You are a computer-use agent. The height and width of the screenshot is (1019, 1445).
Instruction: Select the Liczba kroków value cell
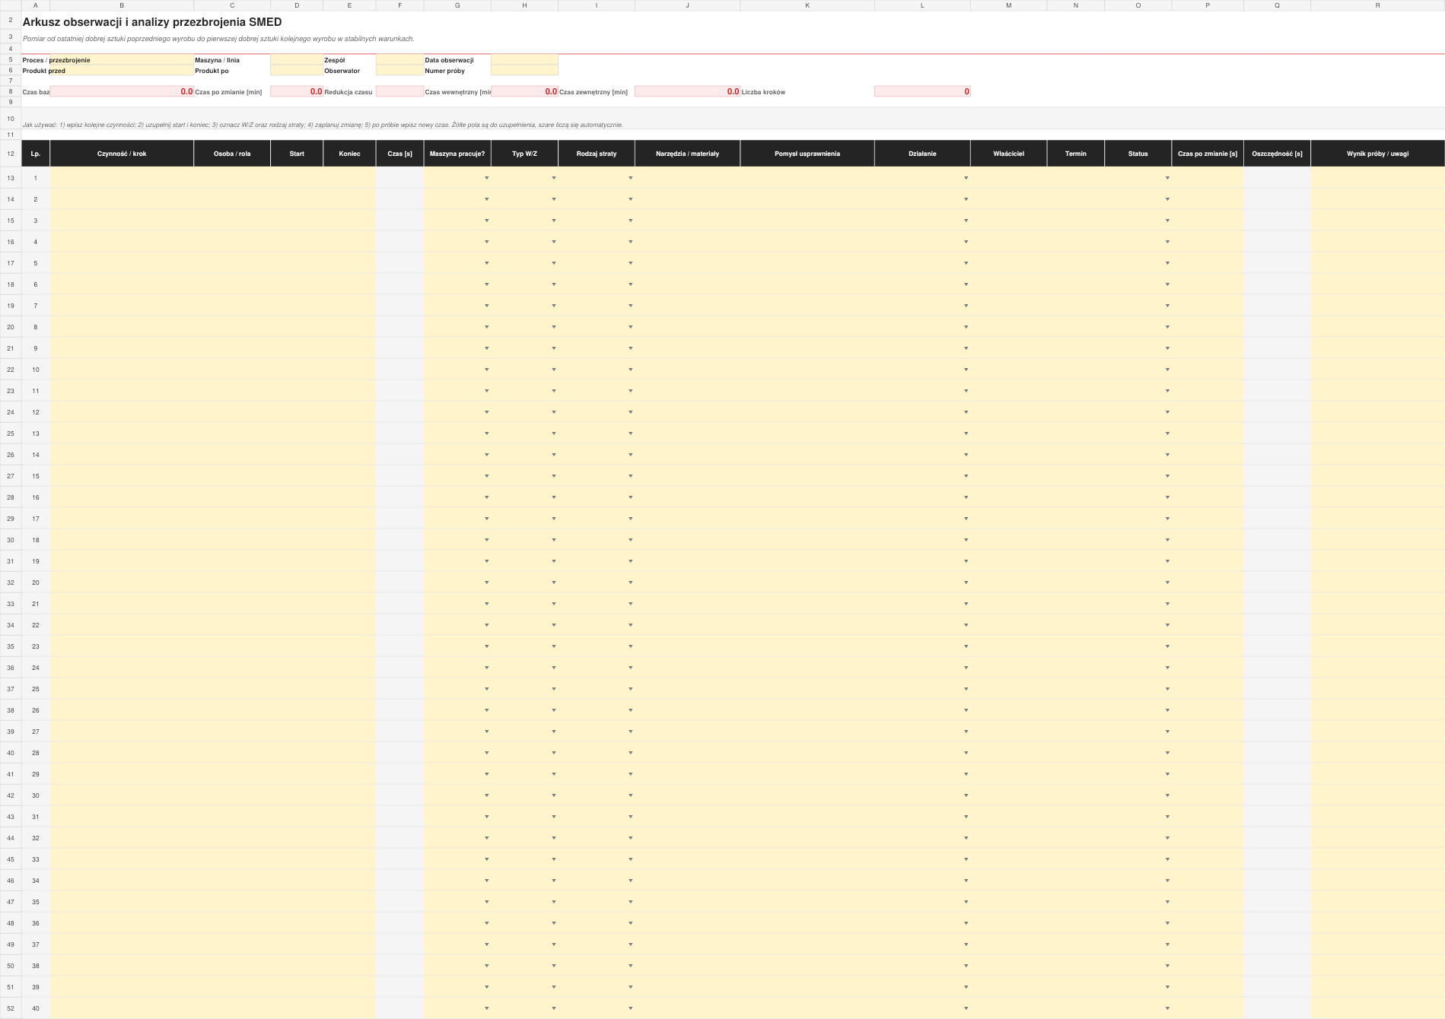(x=922, y=91)
